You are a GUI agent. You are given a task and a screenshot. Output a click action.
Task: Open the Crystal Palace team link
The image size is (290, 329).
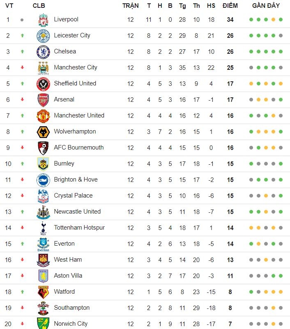[x=73, y=196]
